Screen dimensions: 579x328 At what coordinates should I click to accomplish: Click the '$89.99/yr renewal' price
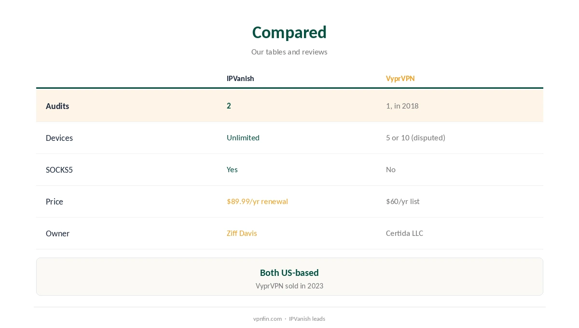point(257,201)
